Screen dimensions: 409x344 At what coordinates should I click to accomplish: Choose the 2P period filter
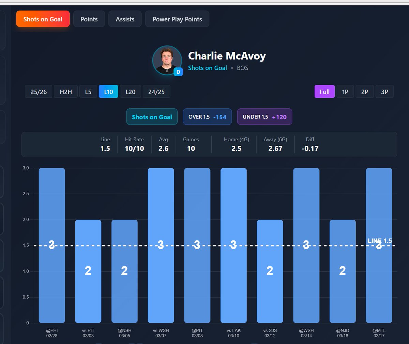click(365, 91)
